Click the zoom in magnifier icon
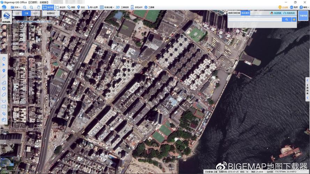 [25, 7]
